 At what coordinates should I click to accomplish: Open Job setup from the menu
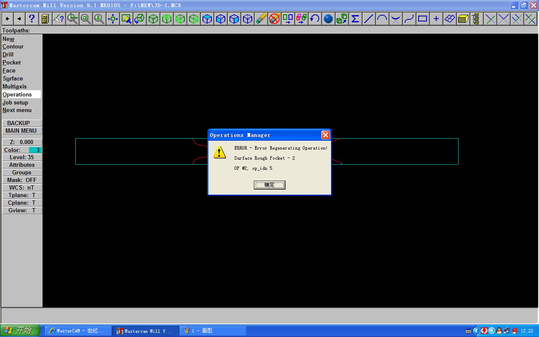coord(16,102)
